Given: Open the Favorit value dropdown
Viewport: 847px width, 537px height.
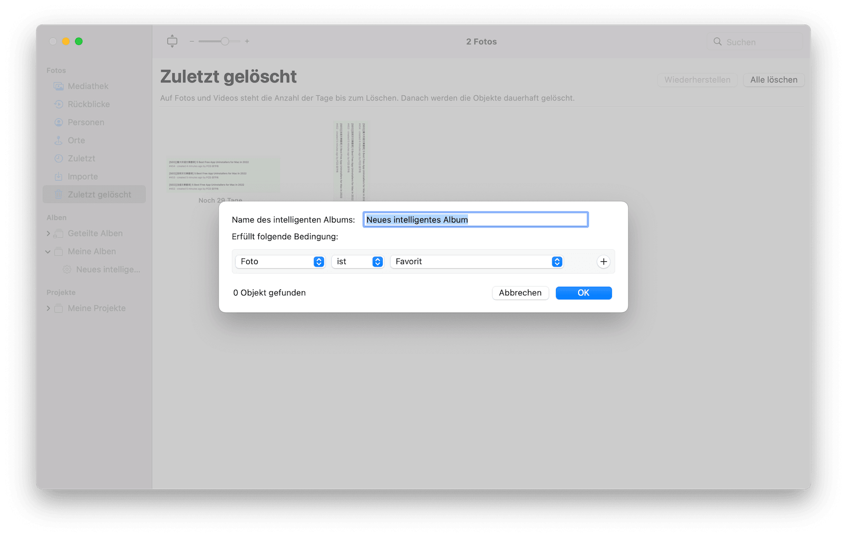Looking at the screenshot, I should 476,261.
